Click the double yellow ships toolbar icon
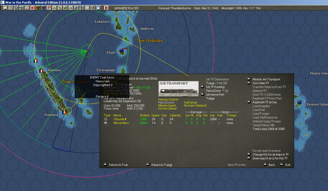The width and height of the screenshot is (328, 191). [x=60, y=8]
